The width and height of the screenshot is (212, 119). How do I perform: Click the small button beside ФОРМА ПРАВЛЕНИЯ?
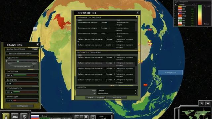coord(35,49)
